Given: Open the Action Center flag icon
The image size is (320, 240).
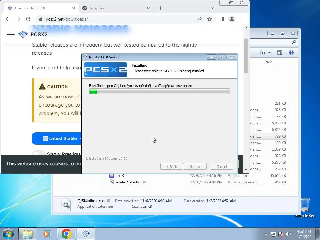Looking at the screenshot, I should click(281, 234).
